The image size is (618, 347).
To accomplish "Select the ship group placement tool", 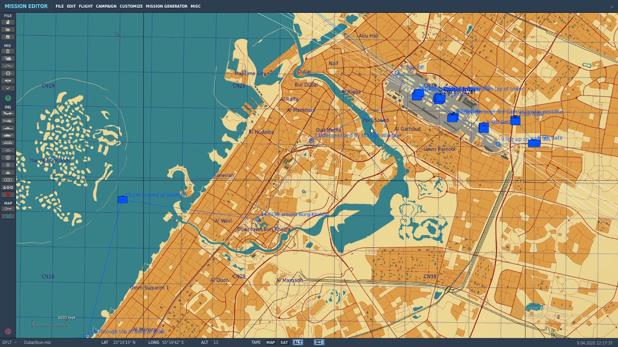I will (x=8, y=128).
